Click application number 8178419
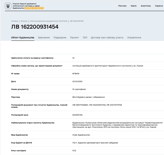Viewport: 164px width, 155px height. coord(76,73)
